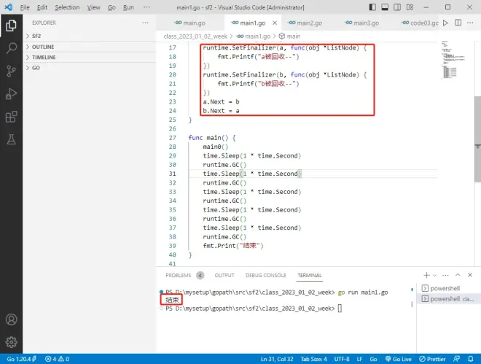Open the Edit menu
The image size is (481, 364).
pyautogui.click(x=42, y=7)
